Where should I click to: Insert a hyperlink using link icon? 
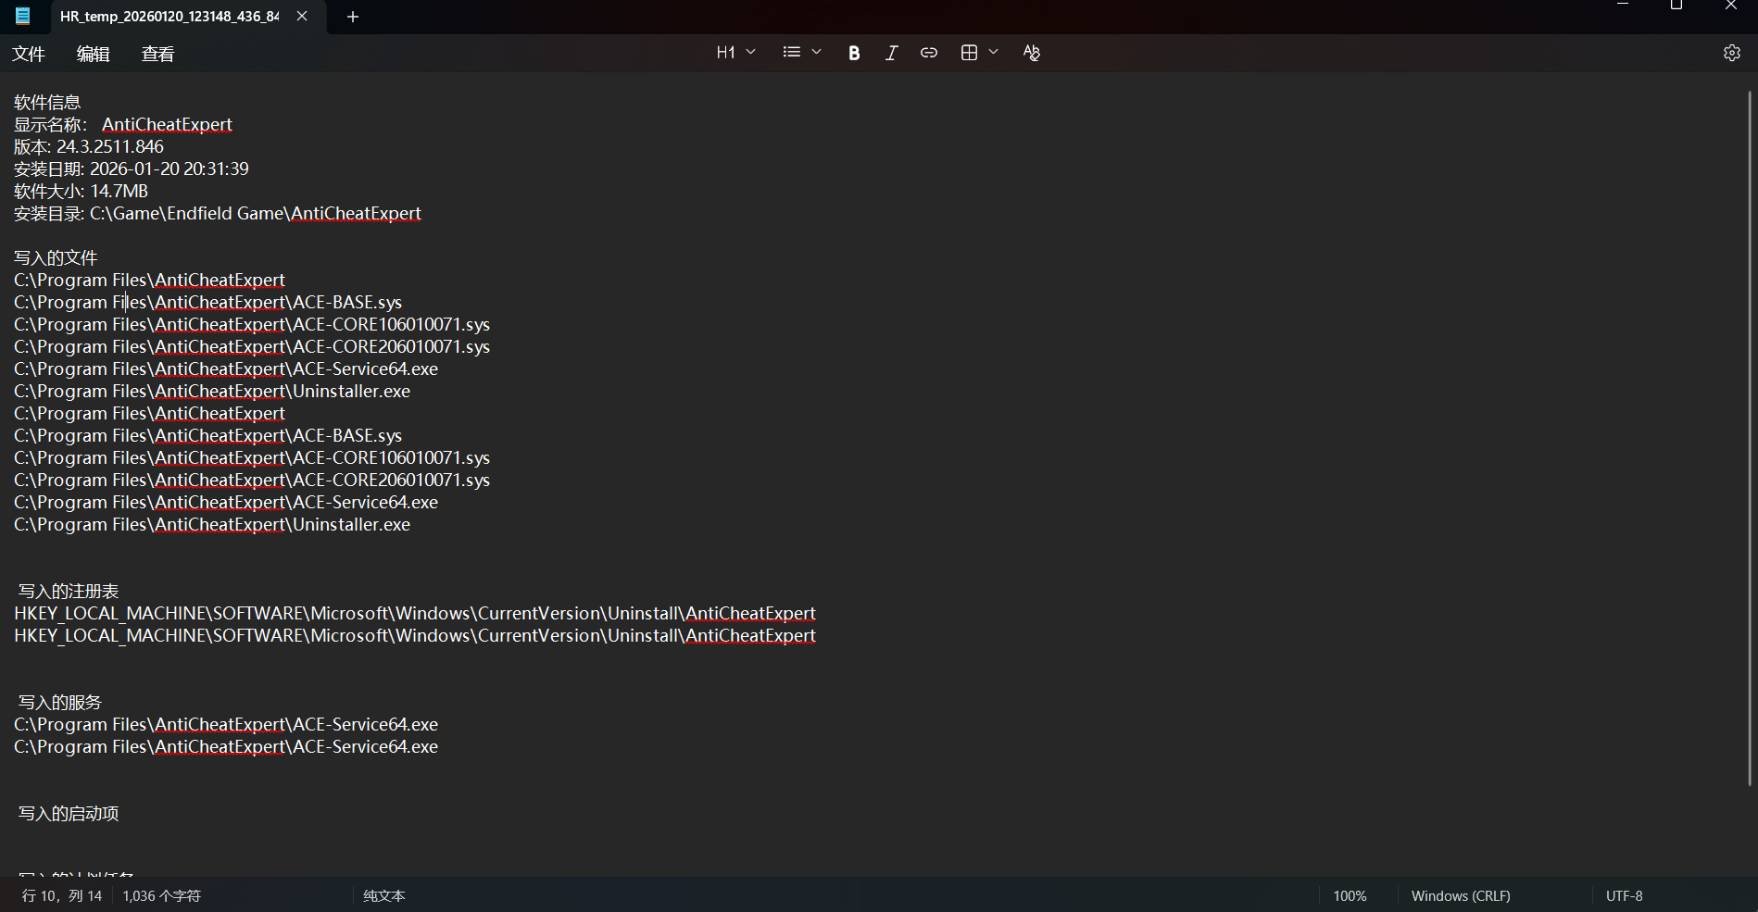coord(928,53)
